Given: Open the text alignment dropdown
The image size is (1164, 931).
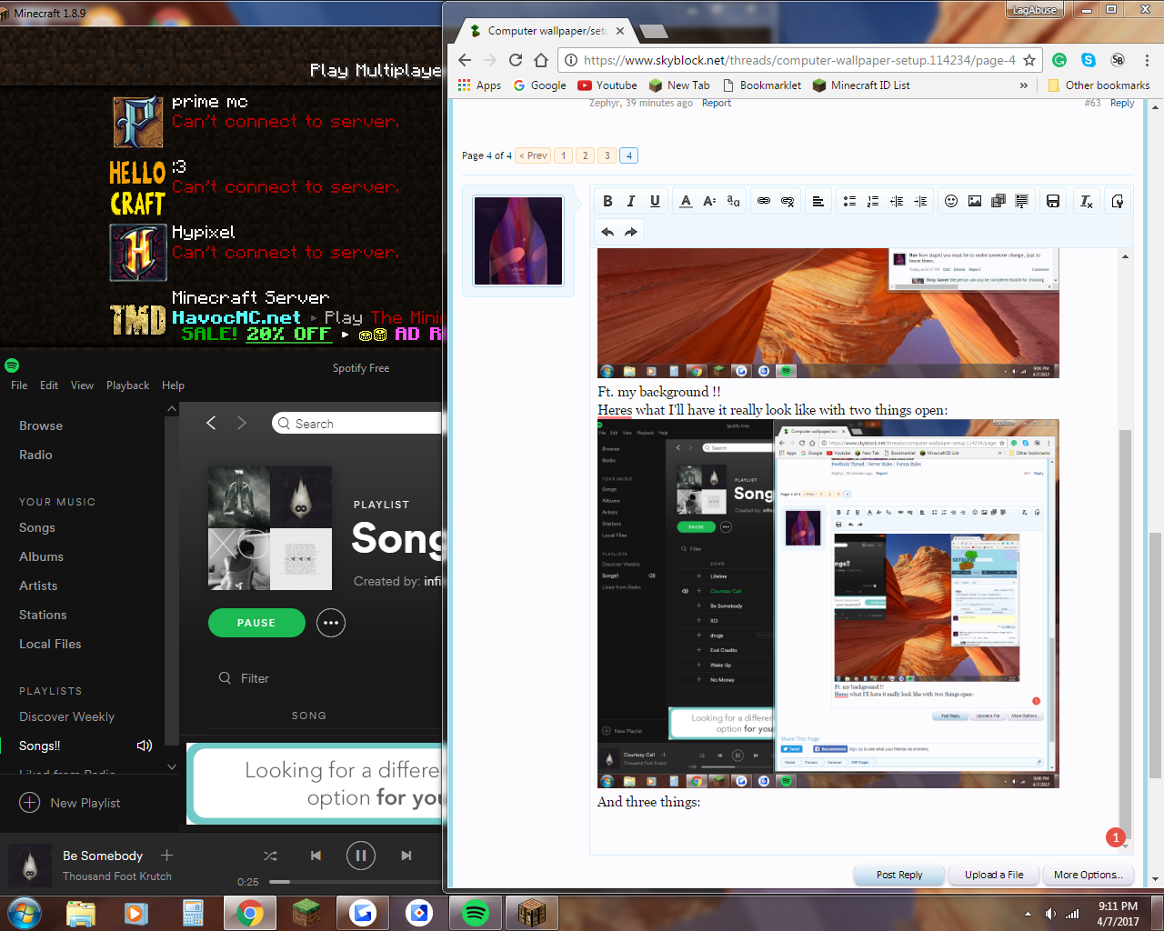Looking at the screenshot, I should click(x=818, y=201).
